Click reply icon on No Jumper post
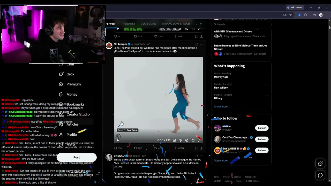The height and width of the screenshot is (186, 331). pos(116,148)
